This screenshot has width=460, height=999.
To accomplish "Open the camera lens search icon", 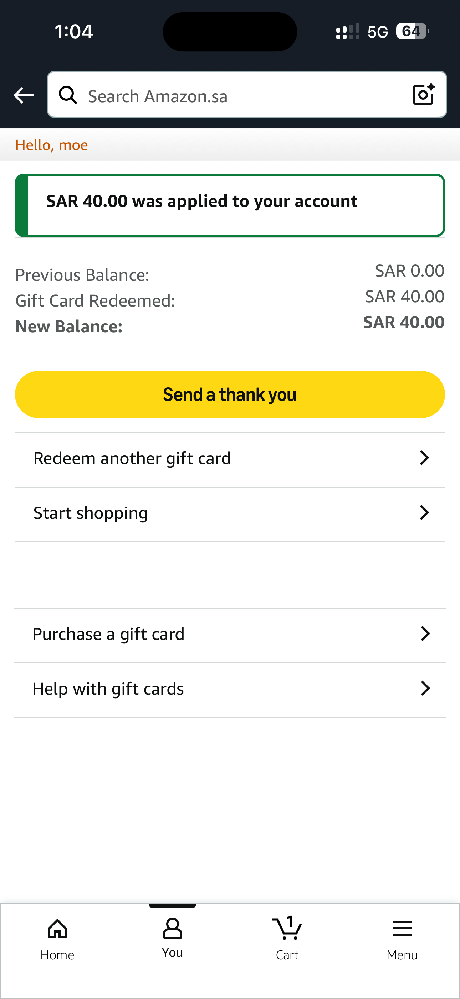I will tap(423, 94).
